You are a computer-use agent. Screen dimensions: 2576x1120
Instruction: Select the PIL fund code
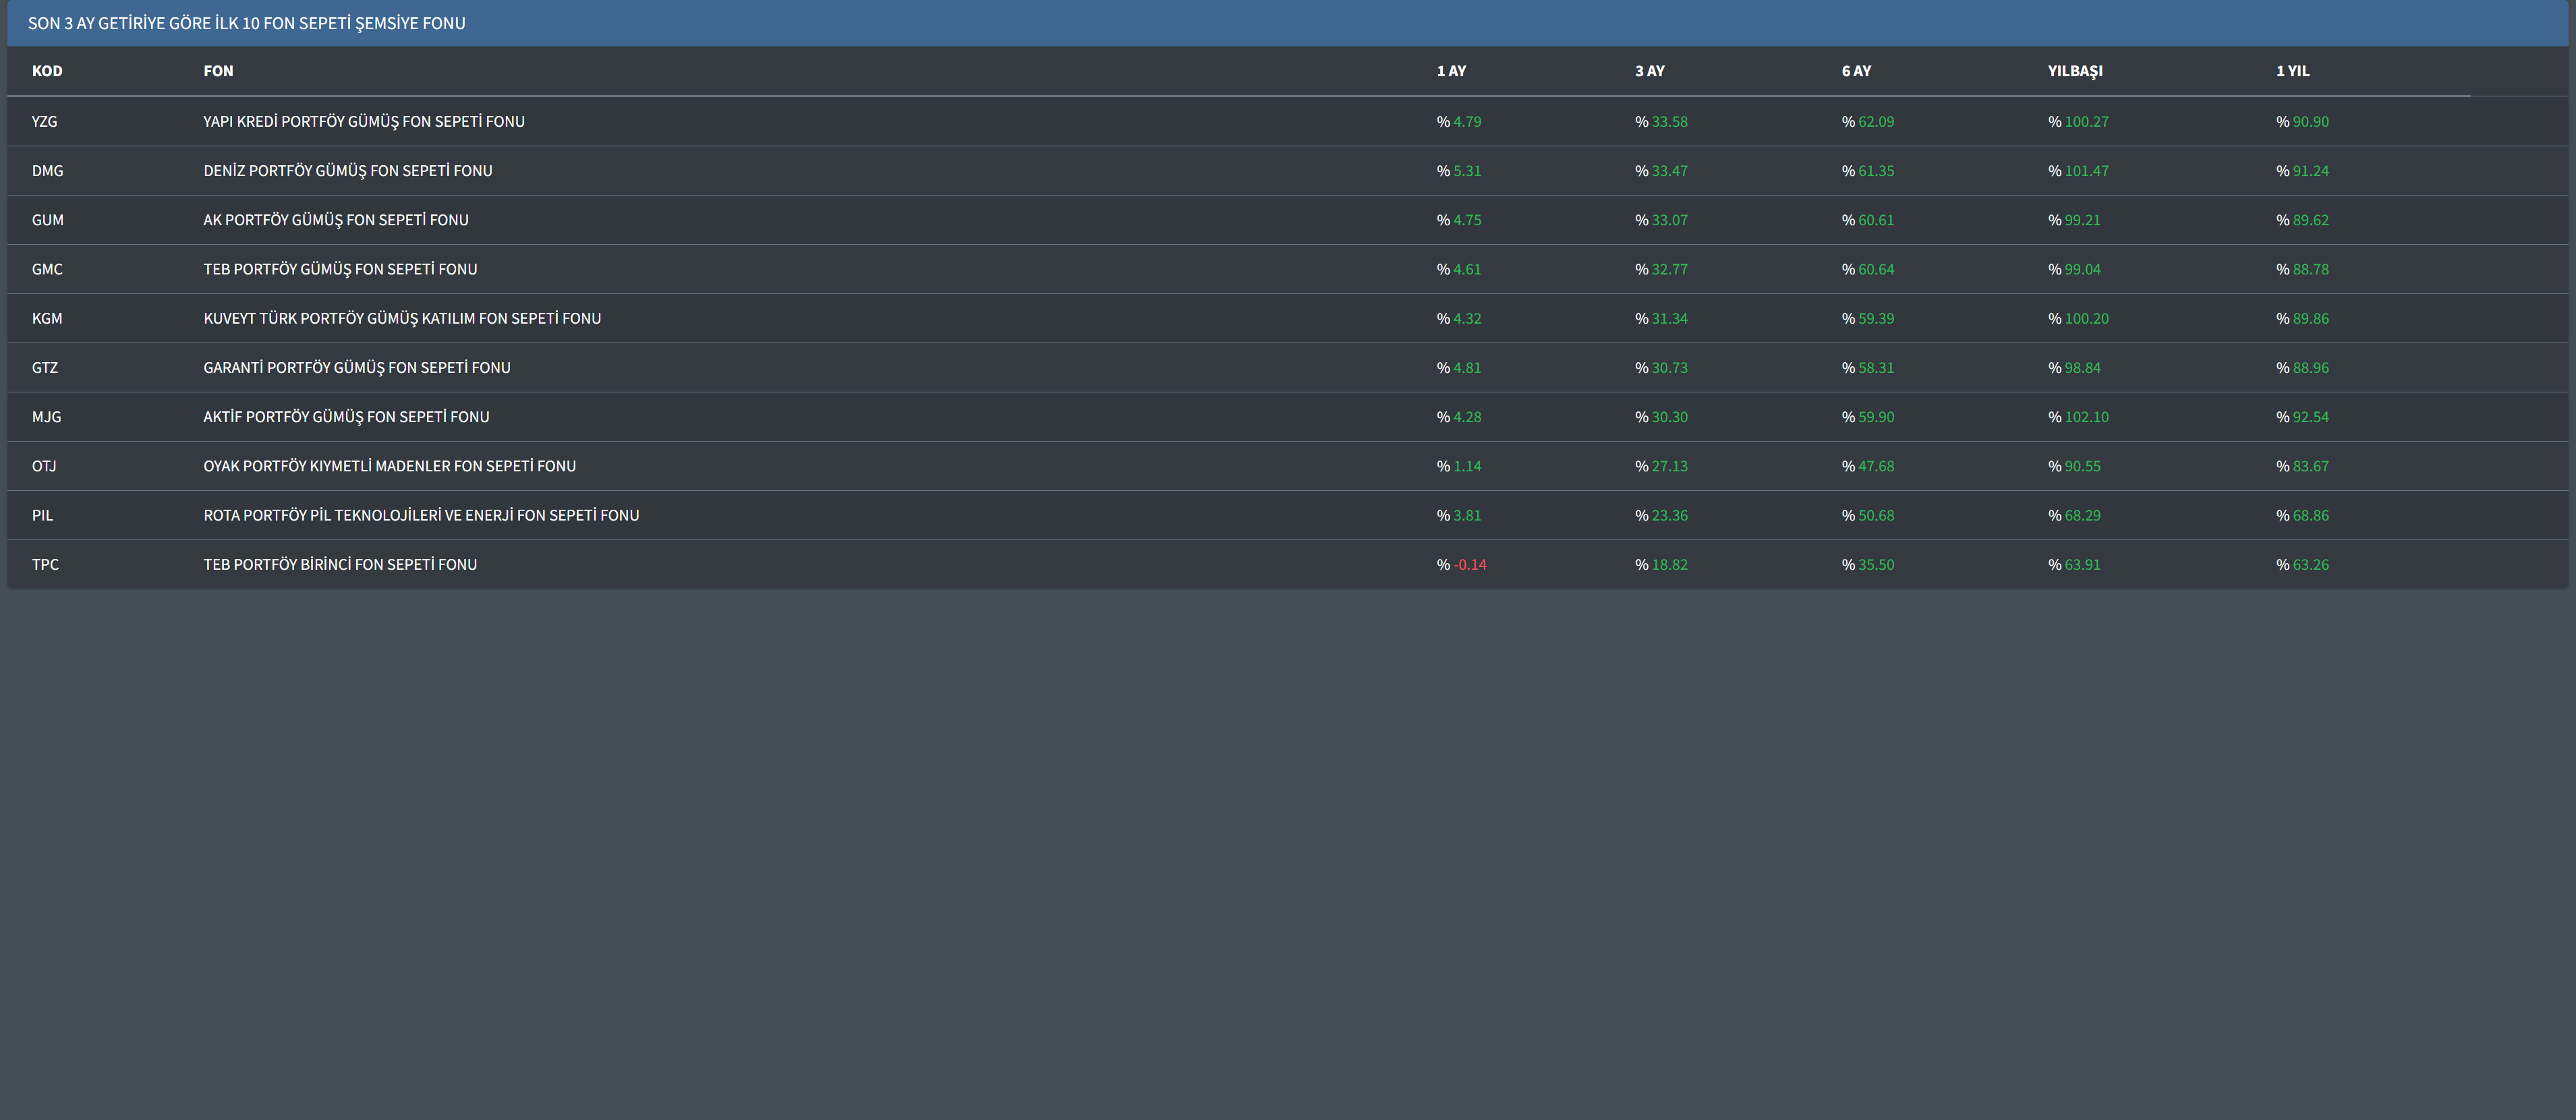(42, 515)
